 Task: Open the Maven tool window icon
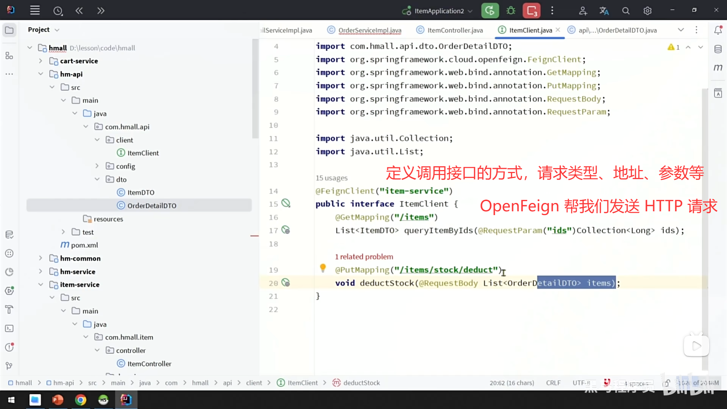click(x=718, y=67)
